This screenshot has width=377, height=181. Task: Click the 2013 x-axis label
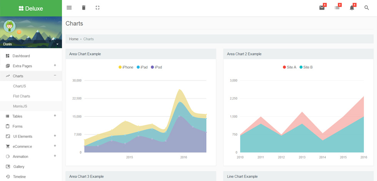302,158
